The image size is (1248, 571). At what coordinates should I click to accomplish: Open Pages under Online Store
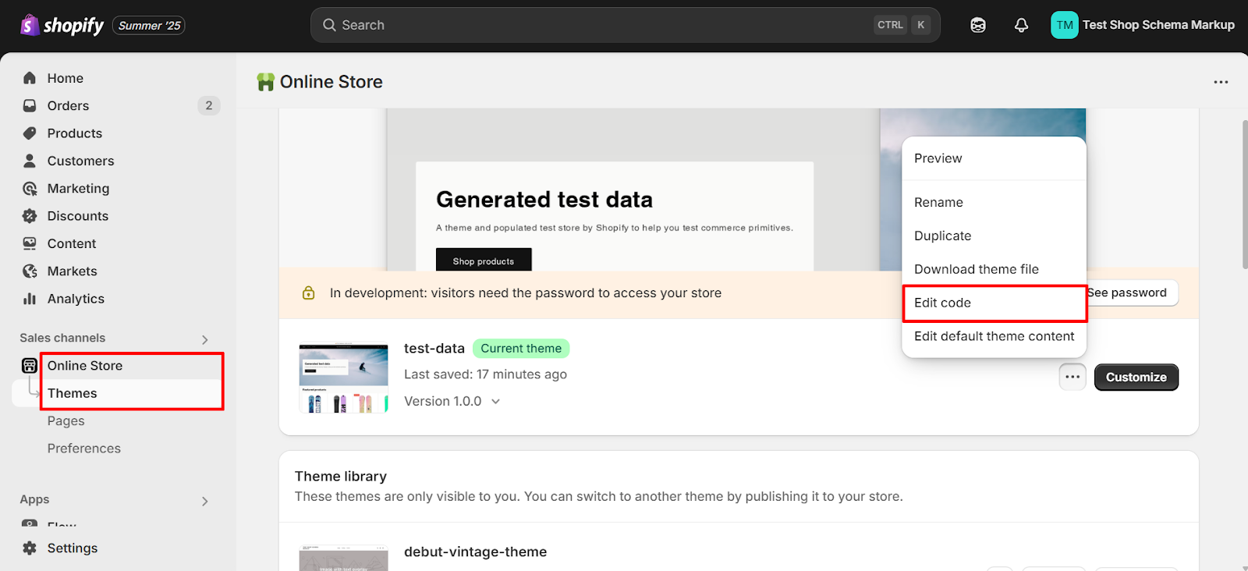coord(66,421)
